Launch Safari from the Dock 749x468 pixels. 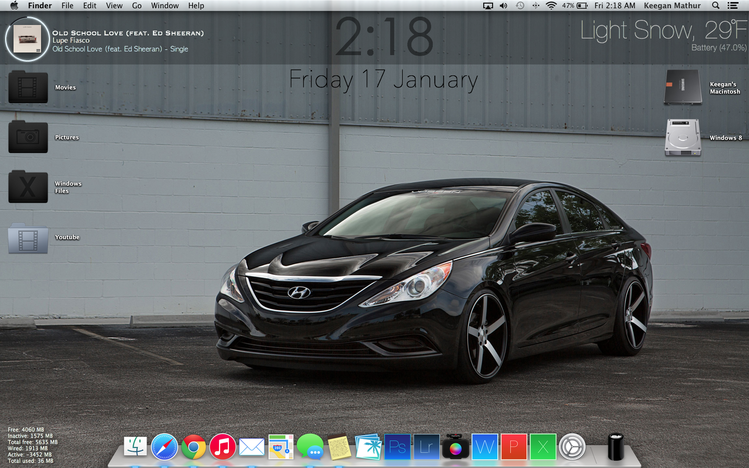[x=164, y=447]
